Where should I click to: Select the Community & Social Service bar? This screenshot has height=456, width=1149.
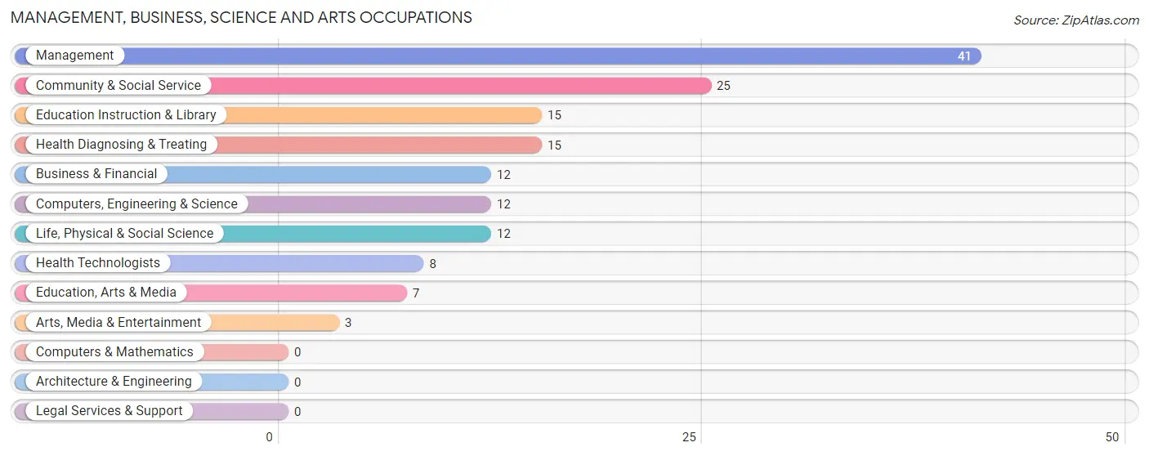coord(363,86)
